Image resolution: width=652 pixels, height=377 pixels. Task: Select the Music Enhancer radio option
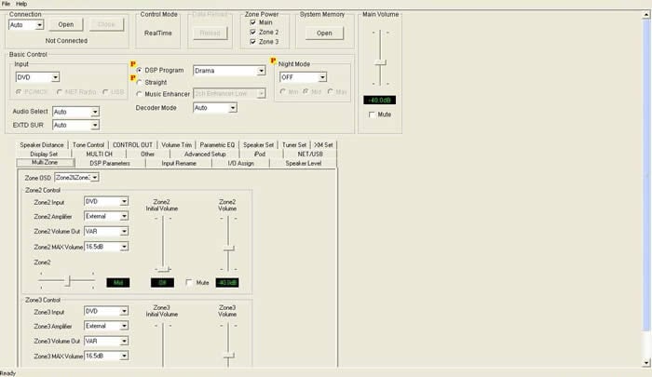click(141, 93)
